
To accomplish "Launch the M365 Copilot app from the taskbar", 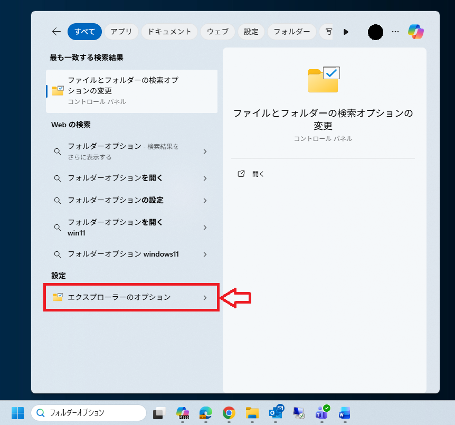I will coord(183,413).
